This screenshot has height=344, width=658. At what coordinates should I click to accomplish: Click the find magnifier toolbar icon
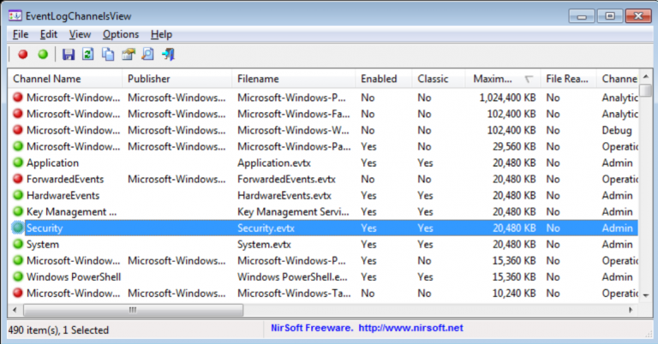147,55
